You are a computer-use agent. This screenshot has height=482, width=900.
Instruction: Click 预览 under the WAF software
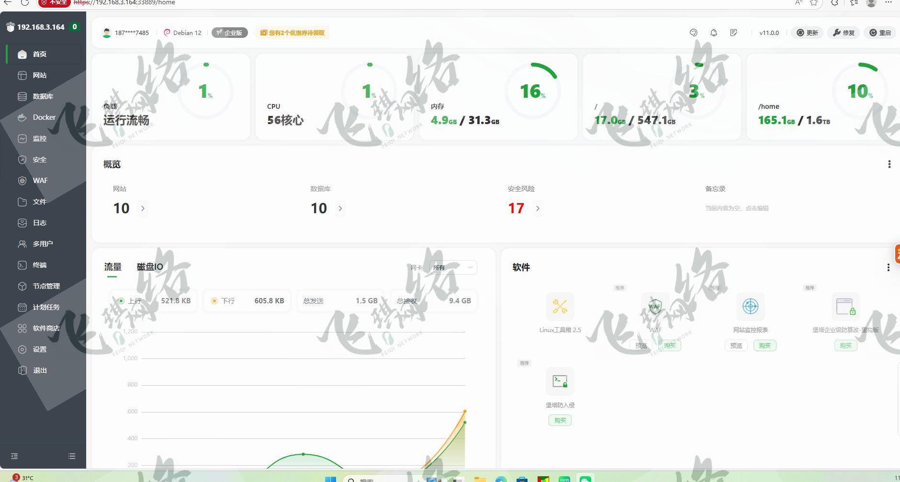point(641,345)
